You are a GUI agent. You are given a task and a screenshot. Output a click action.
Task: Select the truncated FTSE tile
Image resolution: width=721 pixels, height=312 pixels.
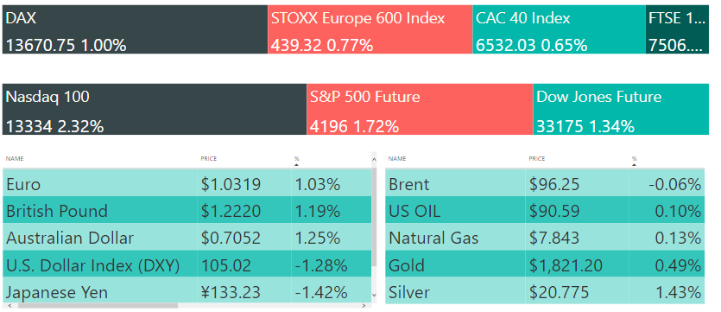coord(677,29)
